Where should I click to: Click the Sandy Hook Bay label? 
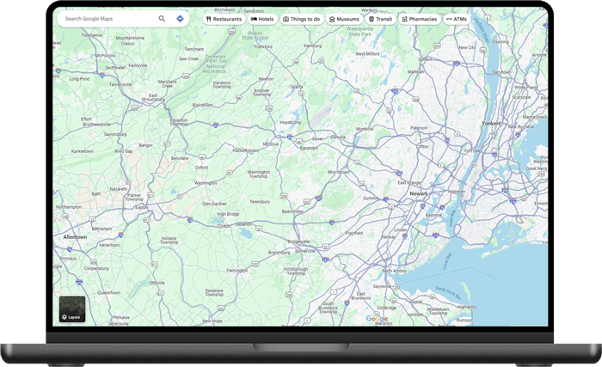pos(448,293)
